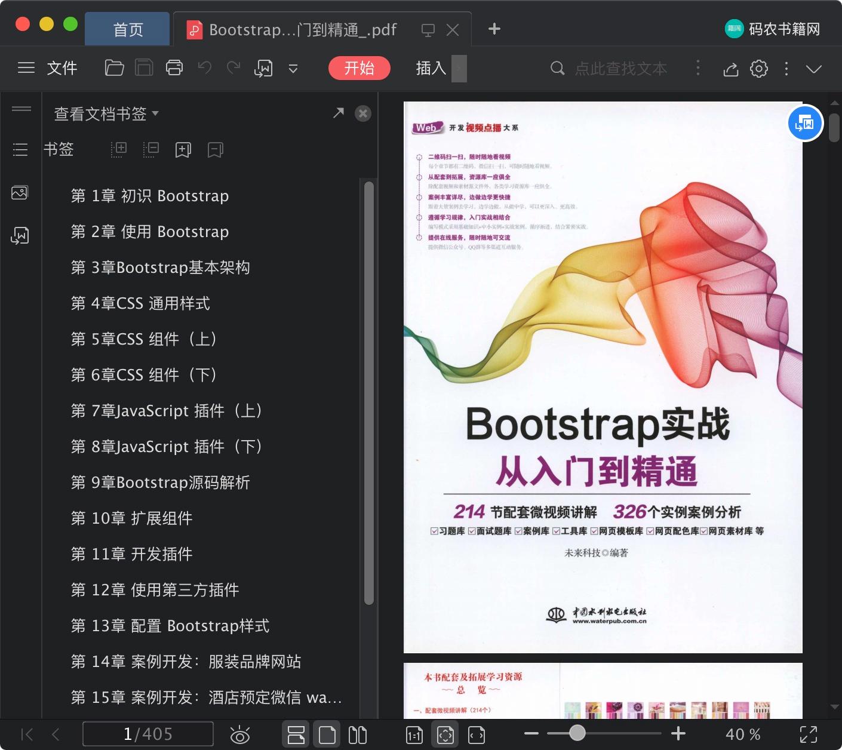
Task: Pop out the bookmark panel arrow icon
Action: (x=339, y=113)
